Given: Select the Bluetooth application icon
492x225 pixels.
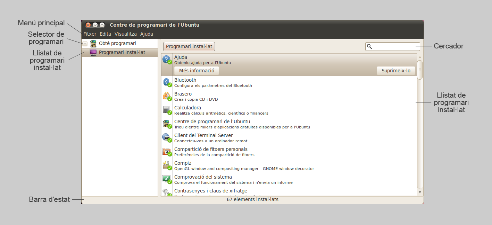Looking at the screenshot, I should [167, 82].
